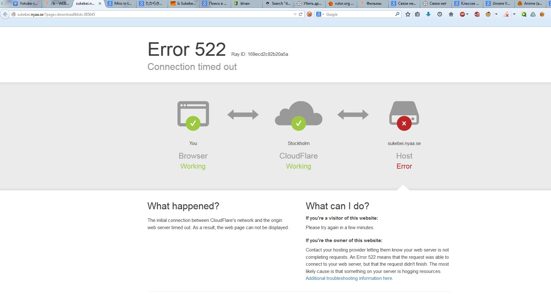Click the Host server error icon
Image resolution: width=551 pixels, height=295 pixels.
(x=404, y=115)
